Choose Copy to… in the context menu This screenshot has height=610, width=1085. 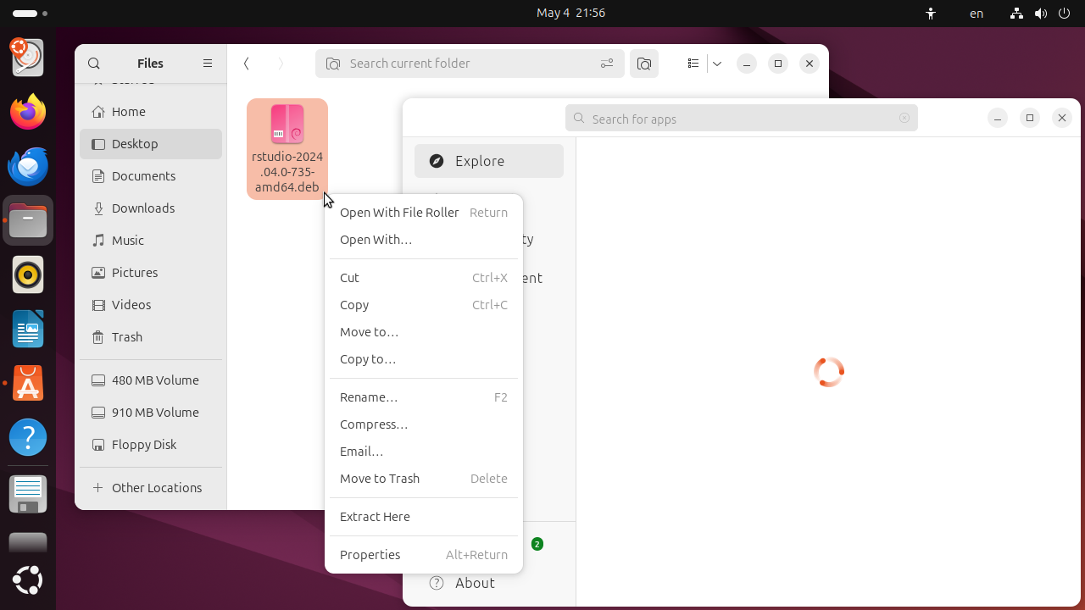[x=424, y=359]
